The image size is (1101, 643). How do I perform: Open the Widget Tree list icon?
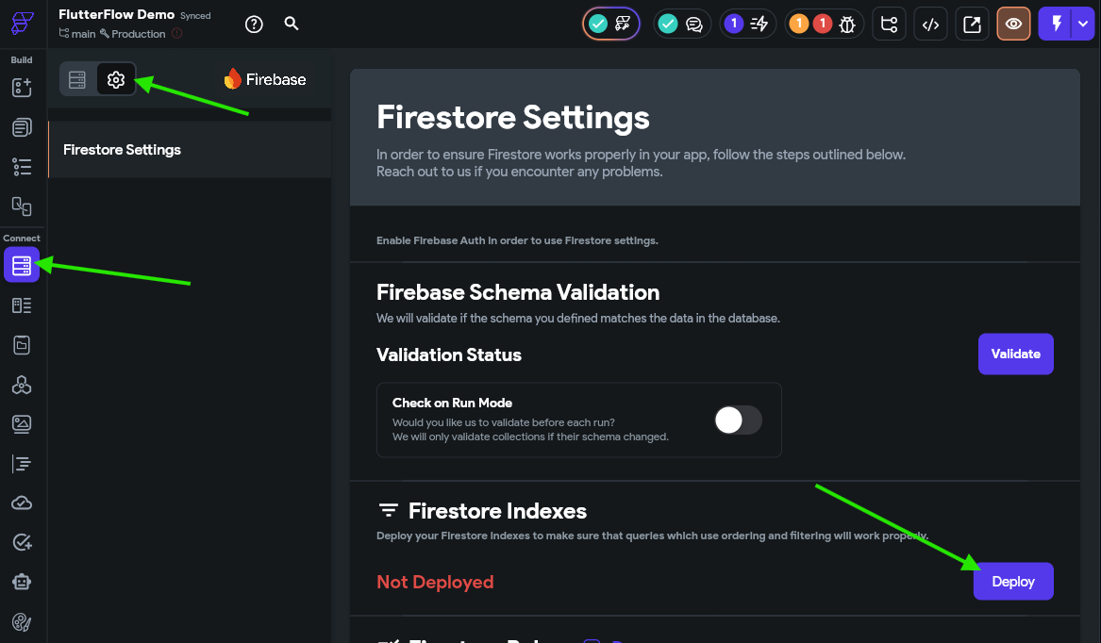point(22,166)
